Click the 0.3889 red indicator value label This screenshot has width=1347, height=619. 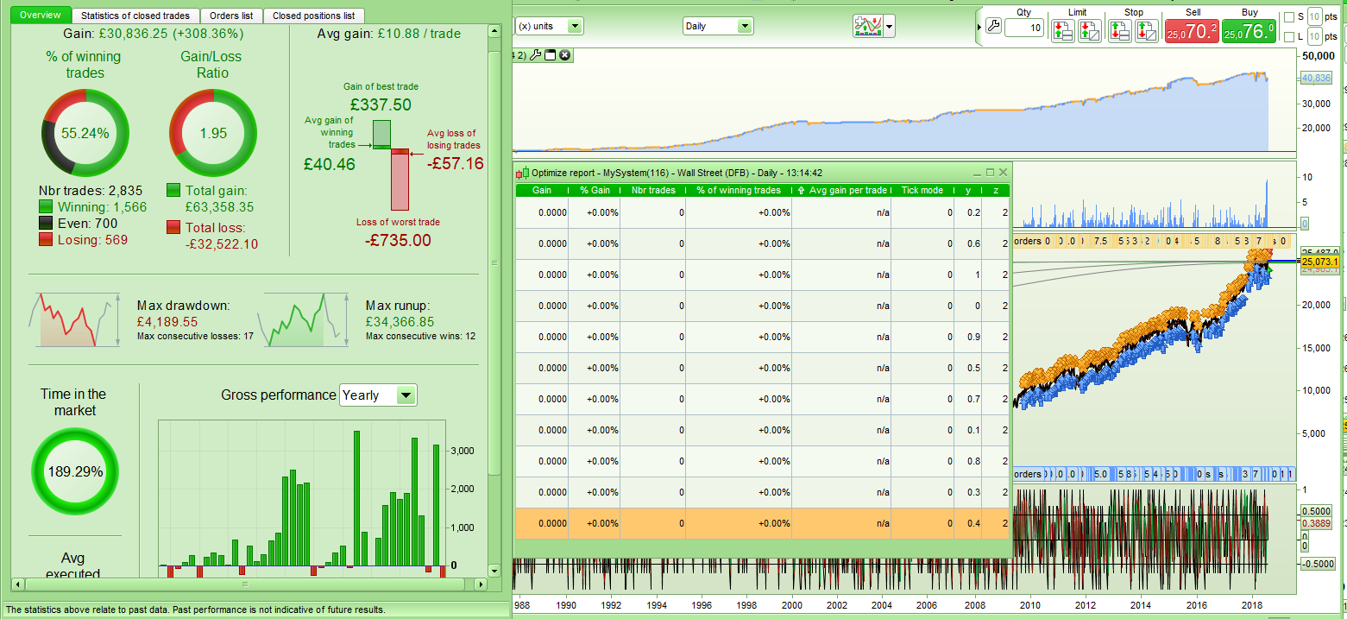pos(1317,523)
